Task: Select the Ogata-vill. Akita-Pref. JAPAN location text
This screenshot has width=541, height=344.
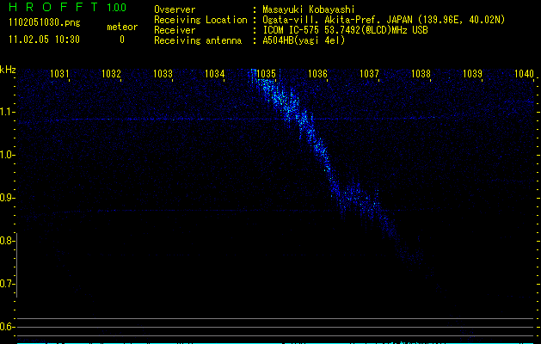Action: [384, 20]
